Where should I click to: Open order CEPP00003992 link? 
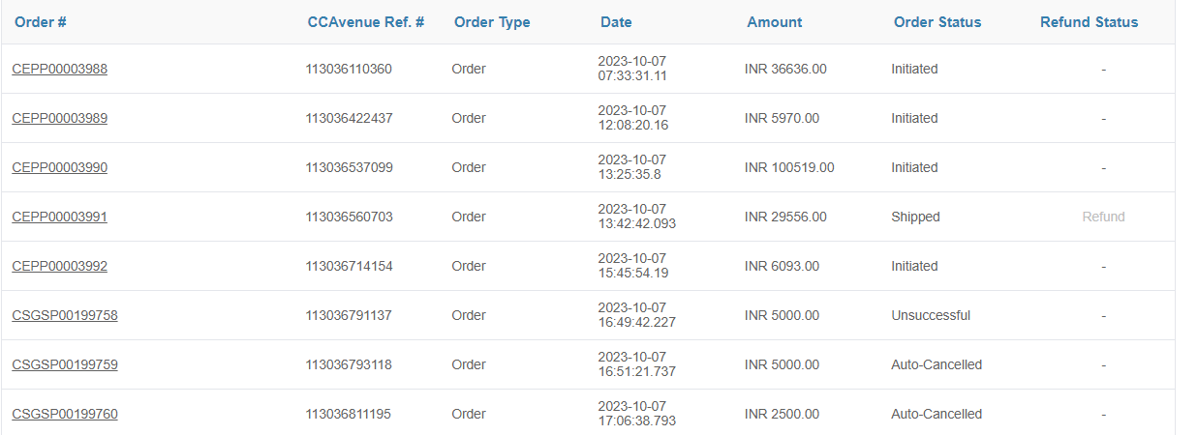59,266
